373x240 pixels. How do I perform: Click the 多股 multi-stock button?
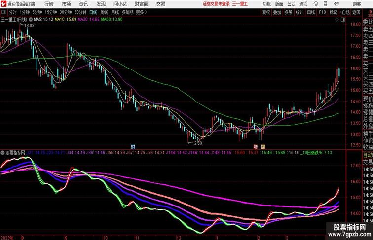288,12
